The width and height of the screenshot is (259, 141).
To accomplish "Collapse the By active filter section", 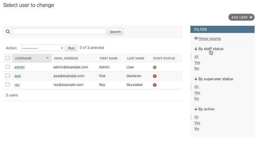I will pyautogui.click(x=204, y=109).
